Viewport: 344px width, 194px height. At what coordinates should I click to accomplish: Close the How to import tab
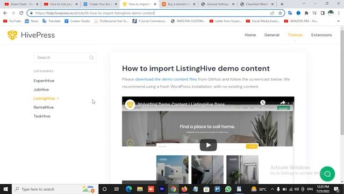pyautogui.click(x=155, y=4)
